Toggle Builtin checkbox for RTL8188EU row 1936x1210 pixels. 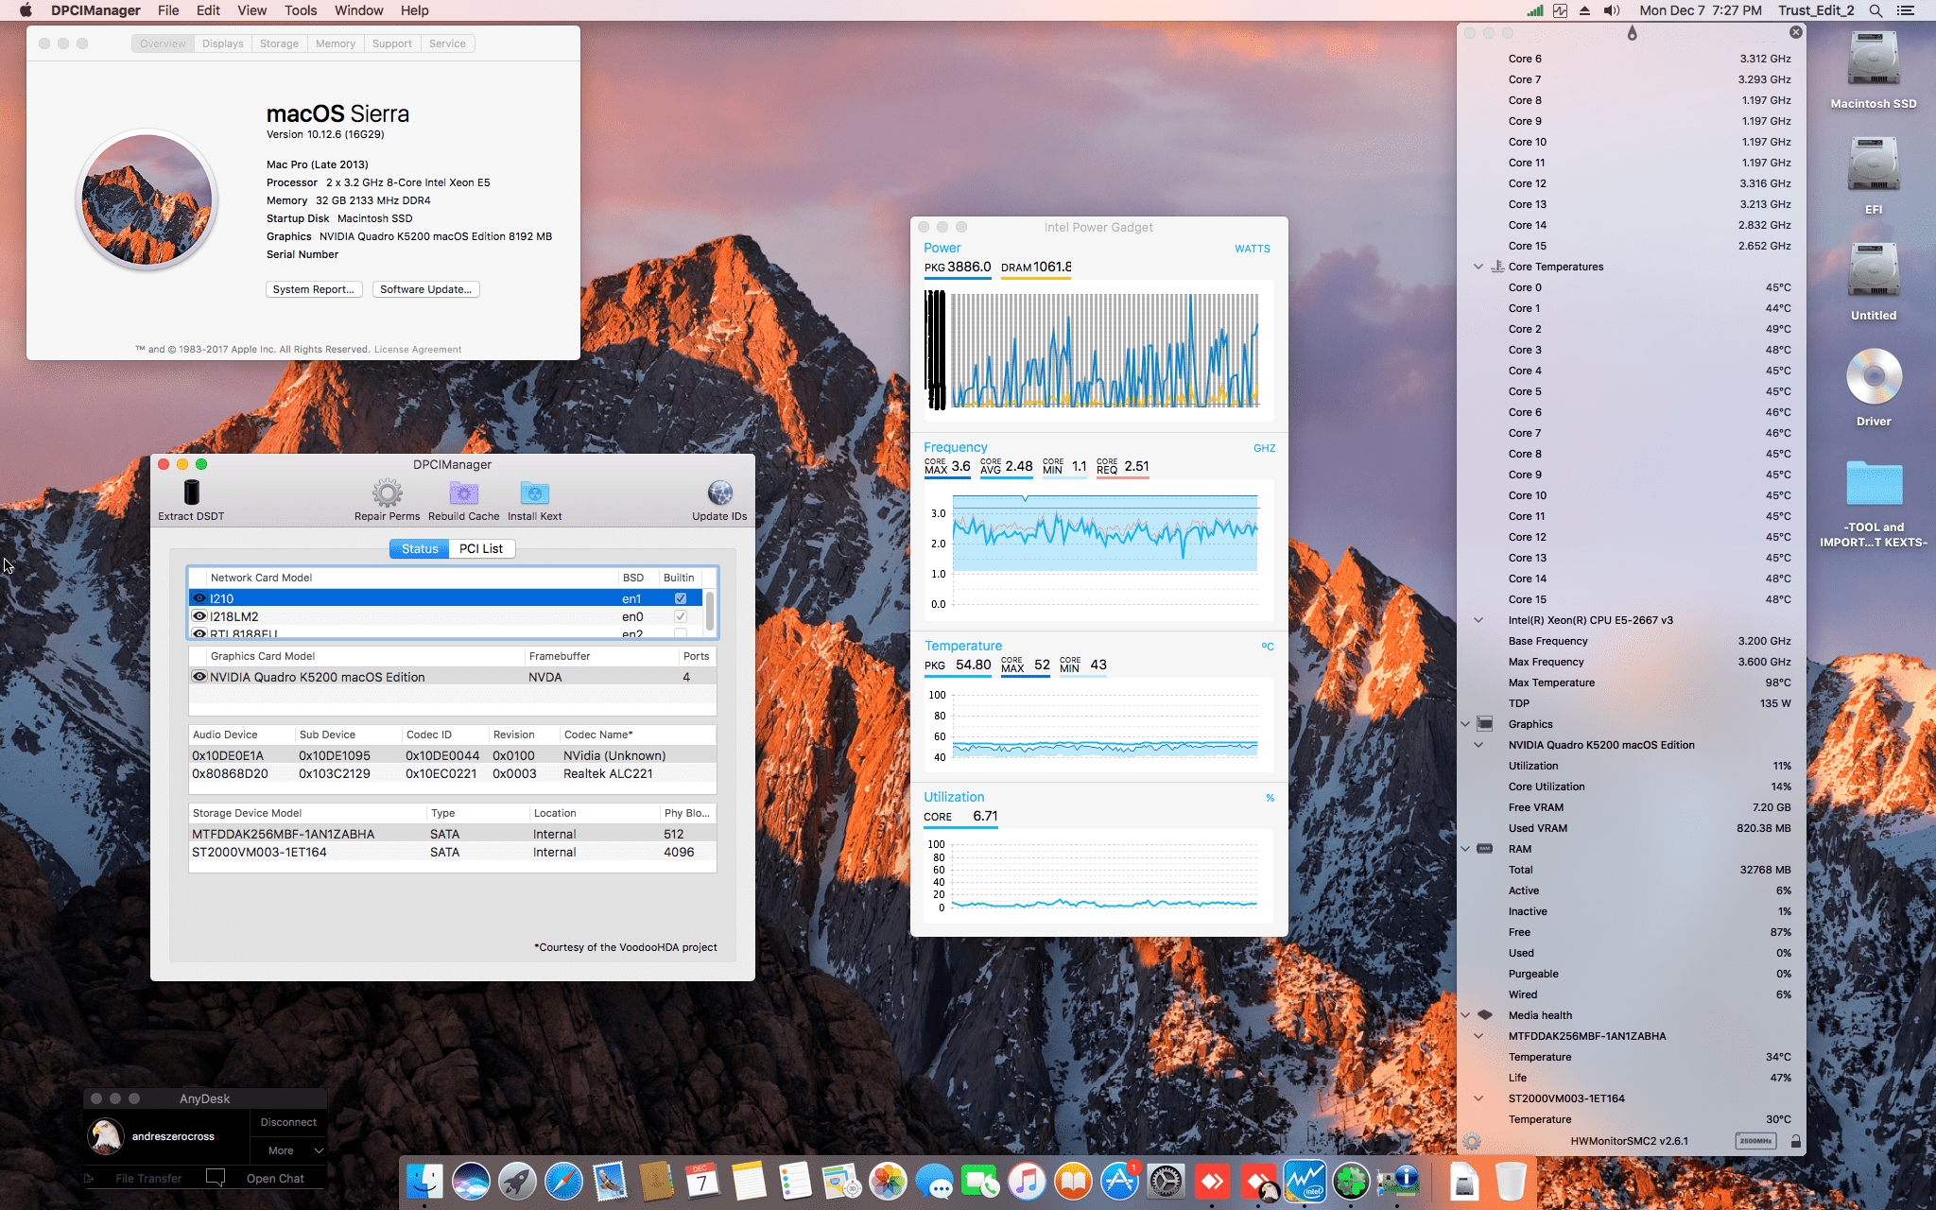tap(681, 634)
